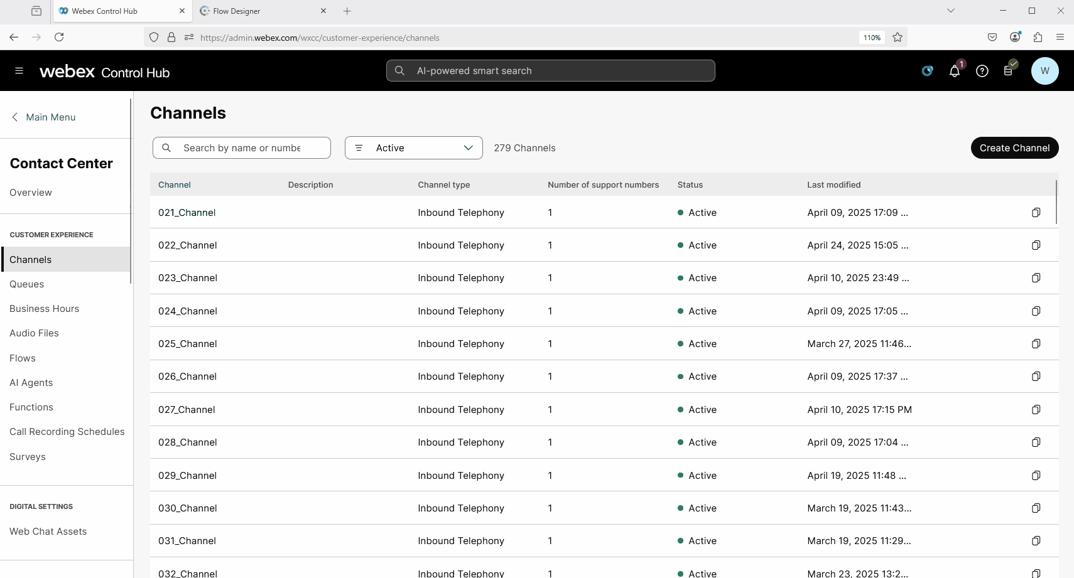Open the Firefox extensions icon
This screenshot has height=578, width=1074.
[x=1038, y=38]
